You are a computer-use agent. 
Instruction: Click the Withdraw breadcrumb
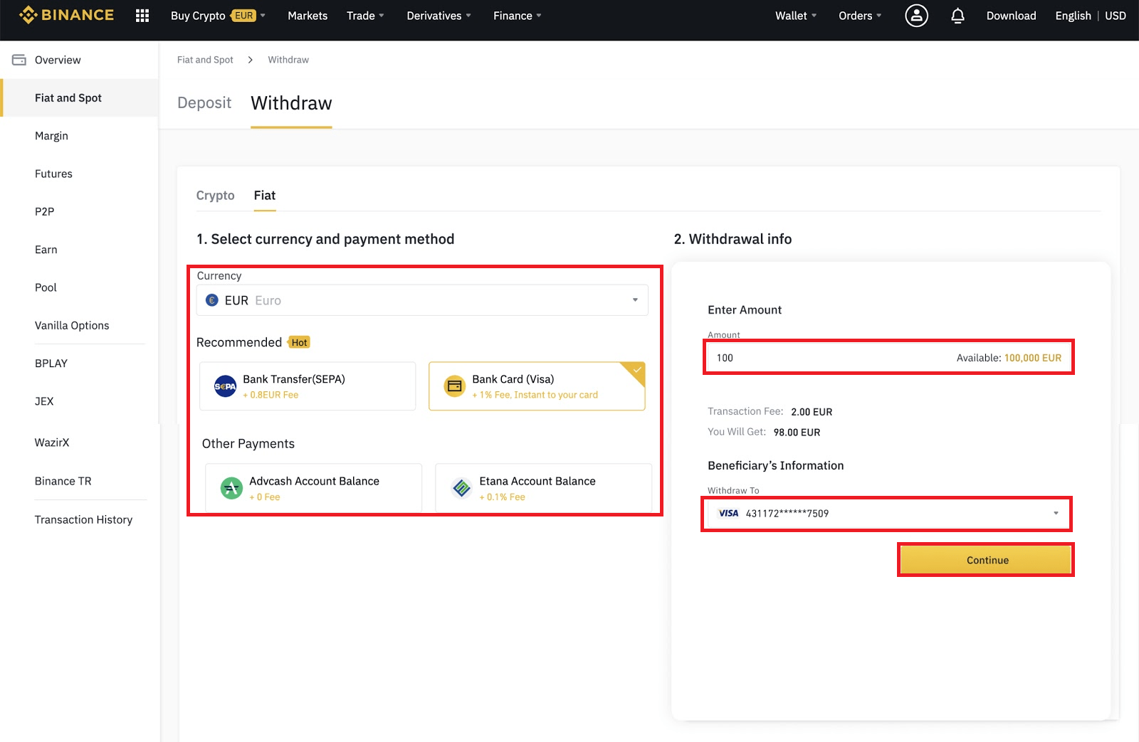coord(288,60)
